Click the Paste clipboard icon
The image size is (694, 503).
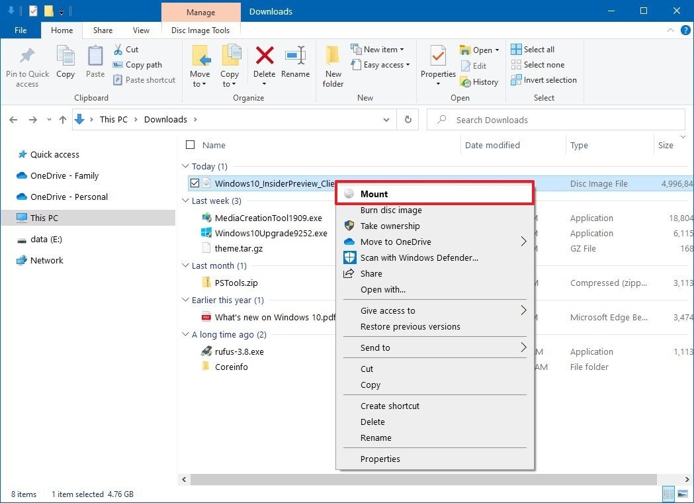95,56
